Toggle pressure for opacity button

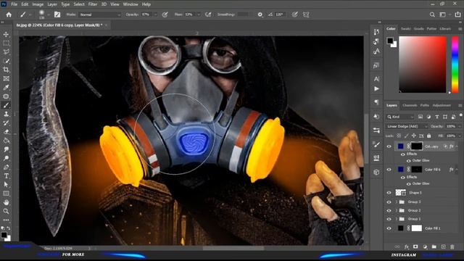(165, 14)
